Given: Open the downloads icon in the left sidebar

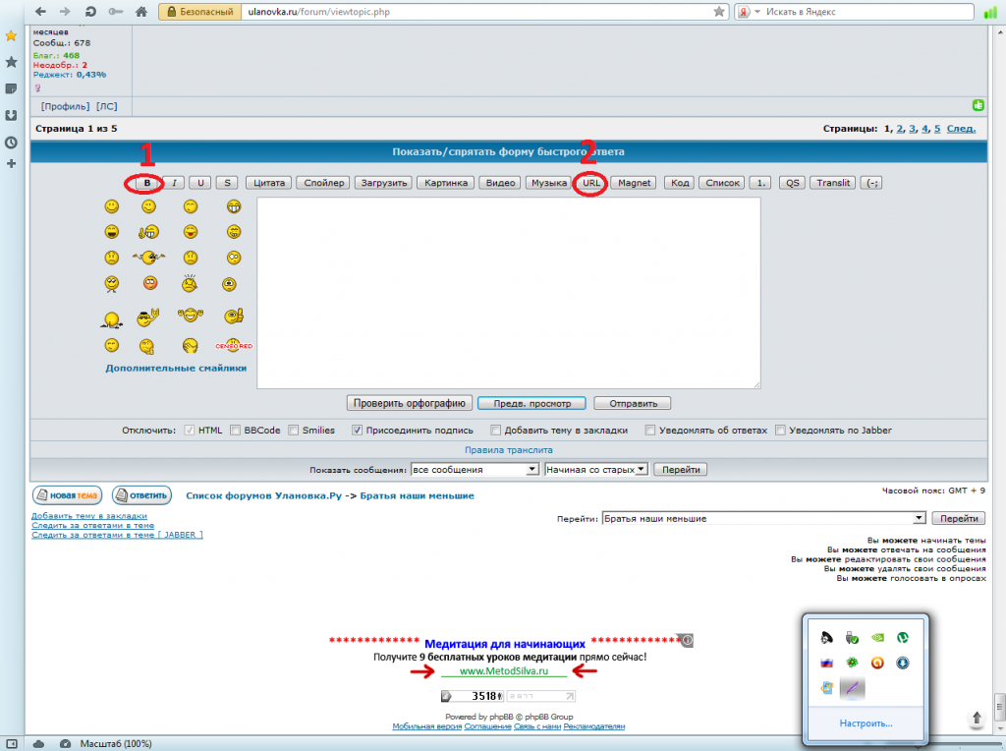Looking at the screenshot, I should (x=11, y=115).
